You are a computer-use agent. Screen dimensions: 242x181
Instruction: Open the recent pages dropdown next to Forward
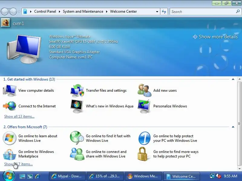point(19,11)
